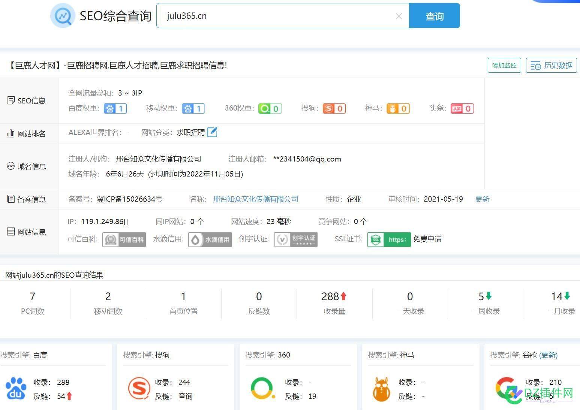Click 更新 link beside audit date
Image resolution: width=580 pixels, height=410 pixels.
(x=483, y=199)
